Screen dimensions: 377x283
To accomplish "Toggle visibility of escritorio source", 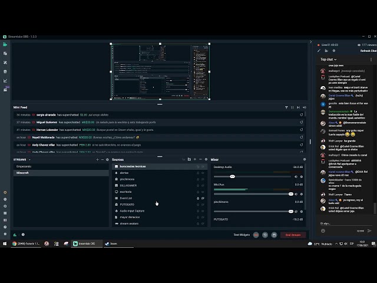I will (x=203, y=192).
